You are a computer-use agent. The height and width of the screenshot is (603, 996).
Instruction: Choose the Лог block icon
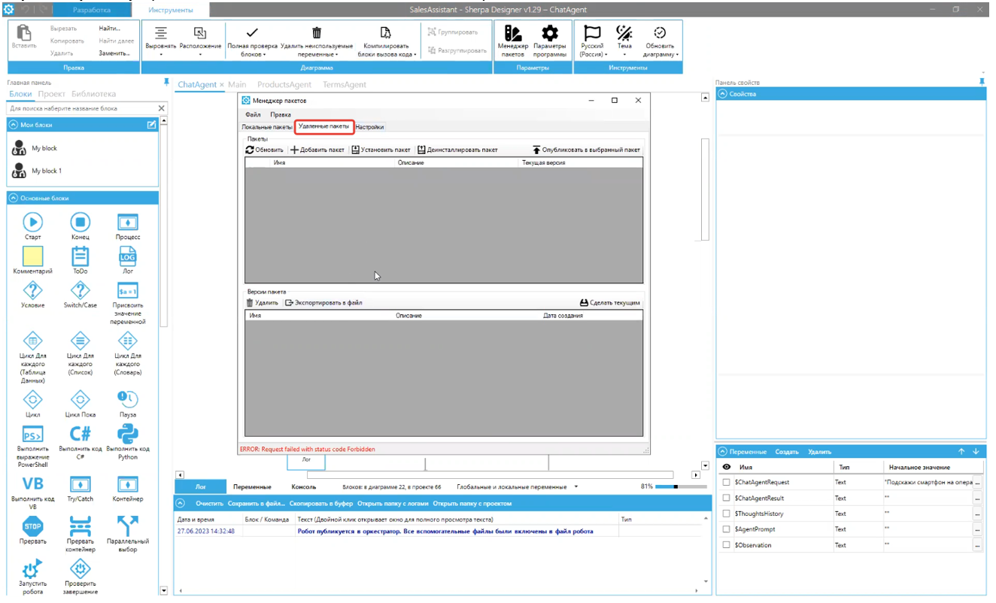click(x=128, y=256)
